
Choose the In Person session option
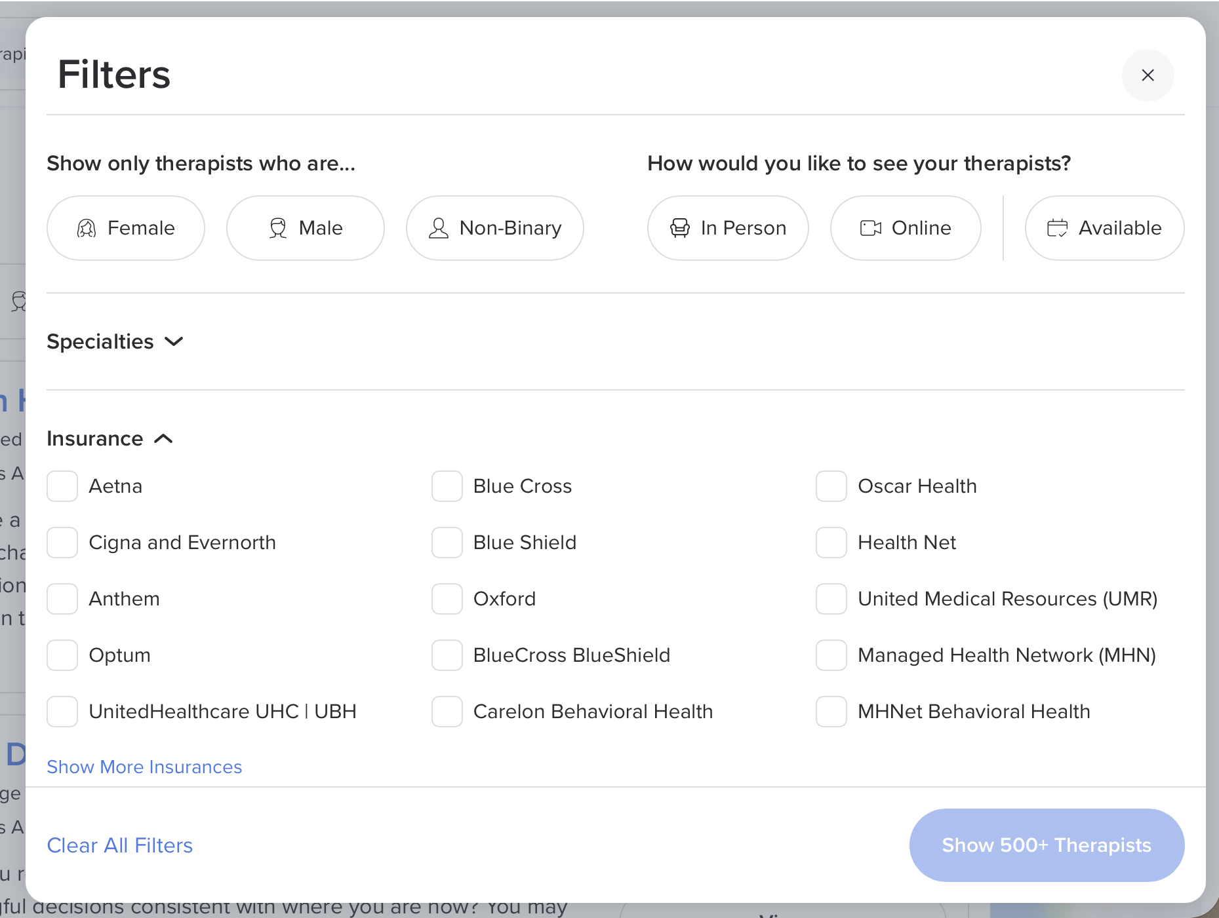point(728,228)
